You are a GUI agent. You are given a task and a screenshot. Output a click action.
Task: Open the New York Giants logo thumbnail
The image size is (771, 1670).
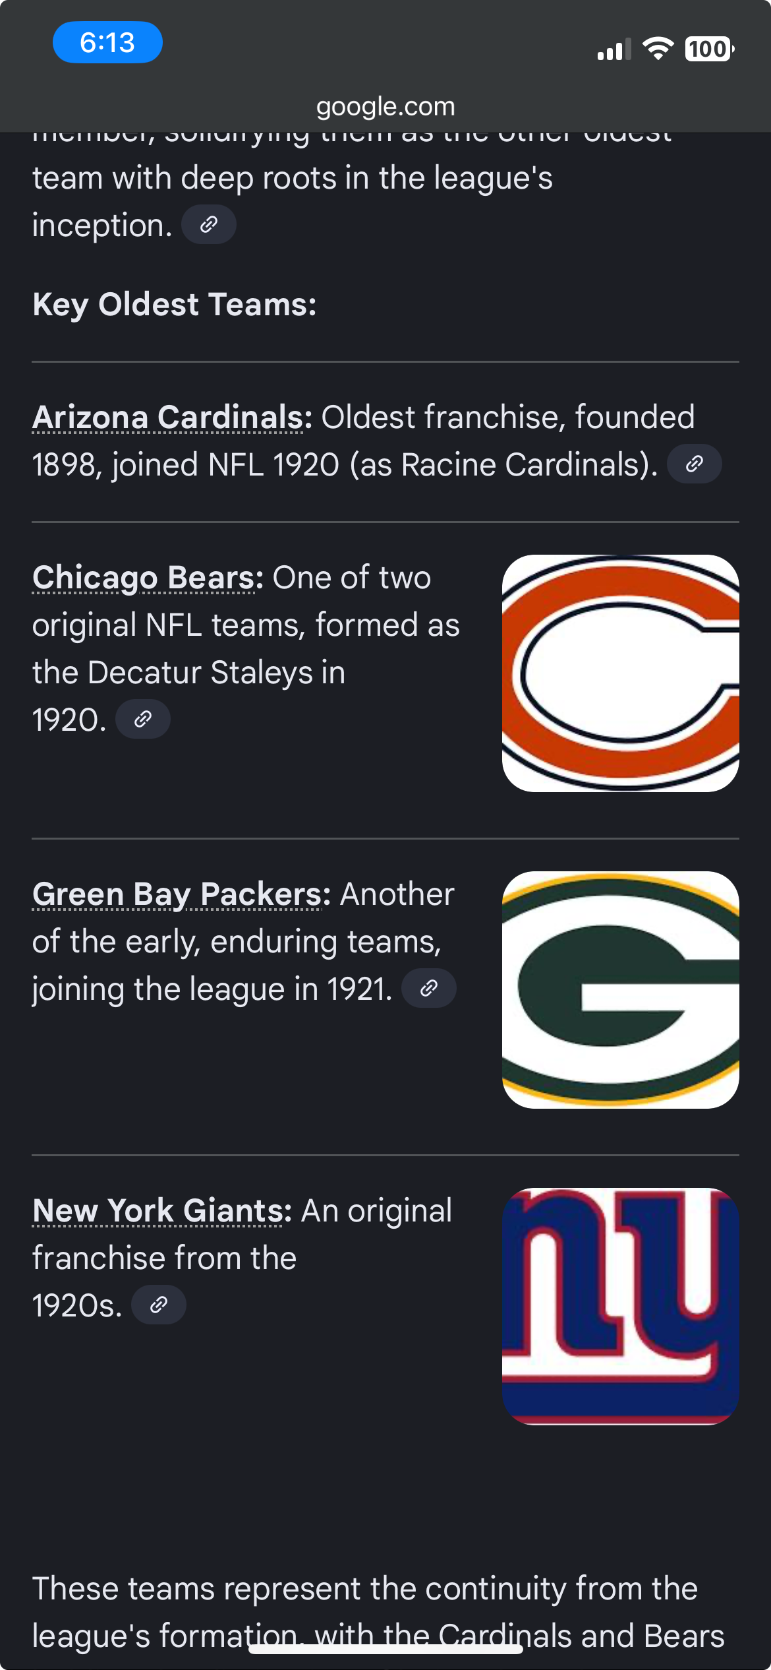tap(620, 1307)
